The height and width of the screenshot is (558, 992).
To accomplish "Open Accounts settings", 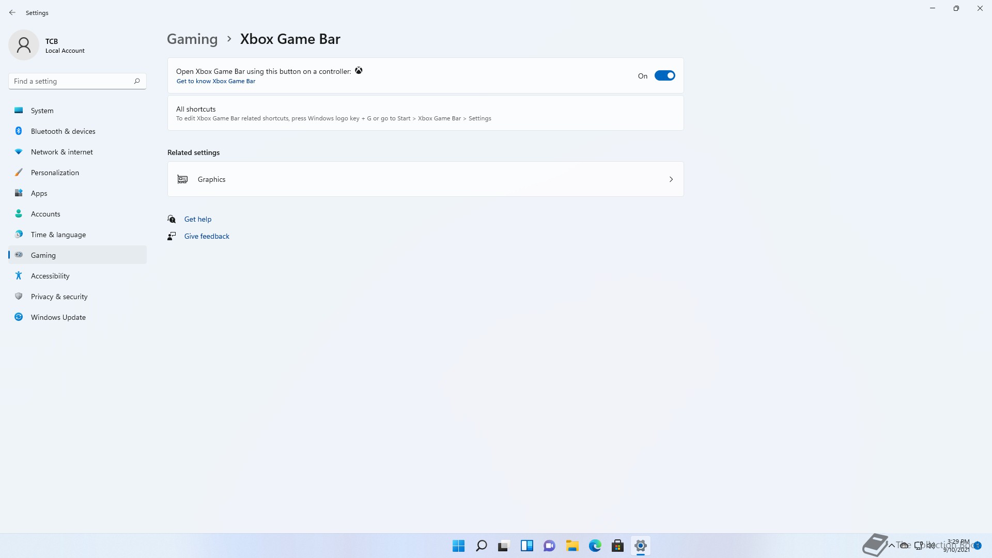I will pos(78,214).
